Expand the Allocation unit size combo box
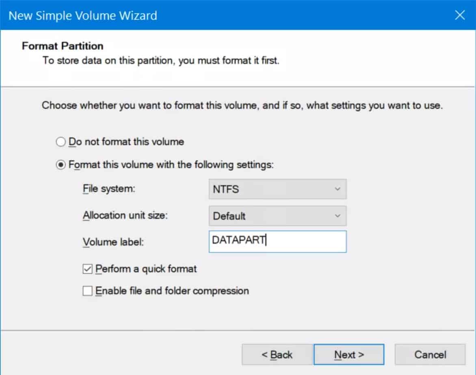This screenshot has height=375, width=476. [x=338, y=216]
